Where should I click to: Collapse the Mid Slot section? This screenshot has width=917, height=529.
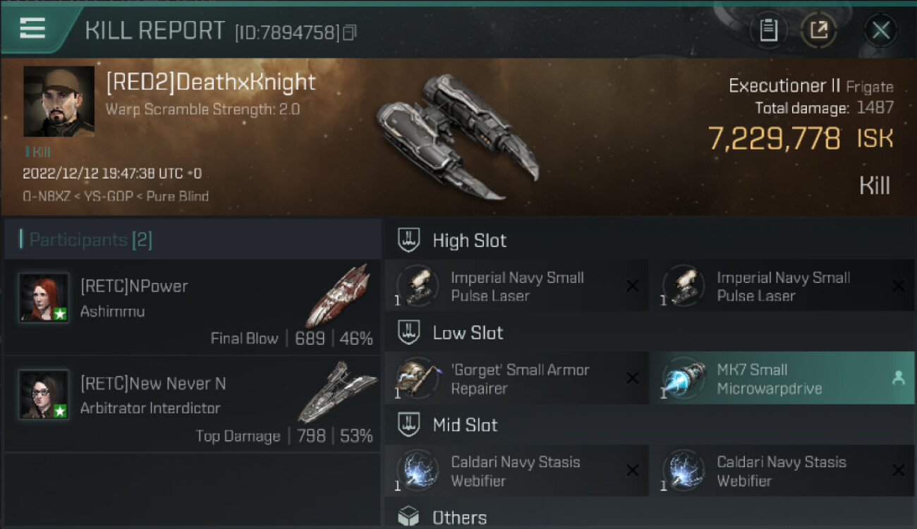409,425
